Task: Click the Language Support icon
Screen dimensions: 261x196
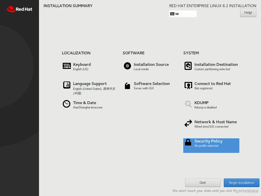Action: click(67, 85)
